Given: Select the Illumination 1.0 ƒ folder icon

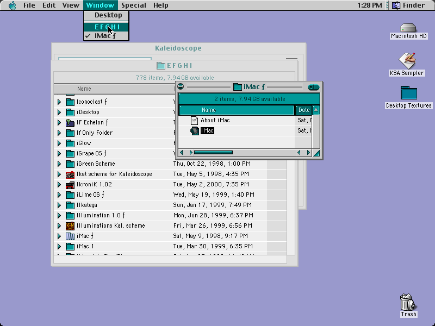Looking at the screenshot, I should 70,215.
